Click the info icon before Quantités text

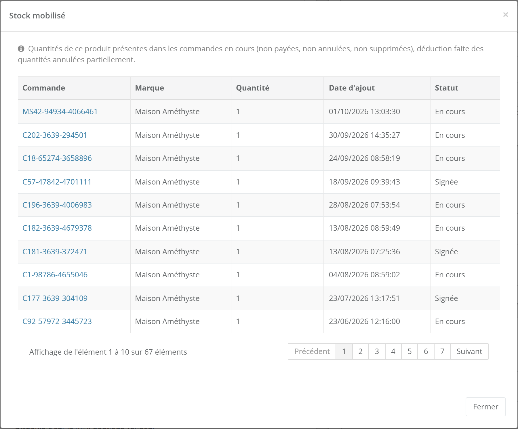(21, 49)
